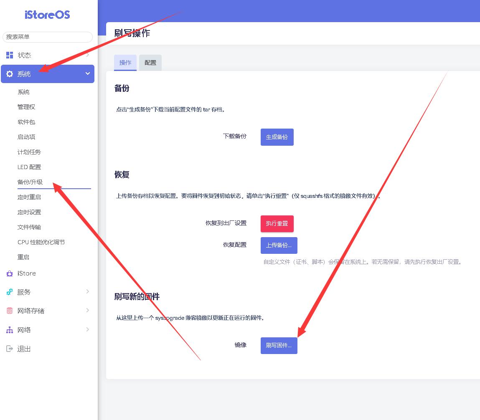Select the 操作 tab
The height and width of the screenshot is (420, 480).
tap(125, 63)
